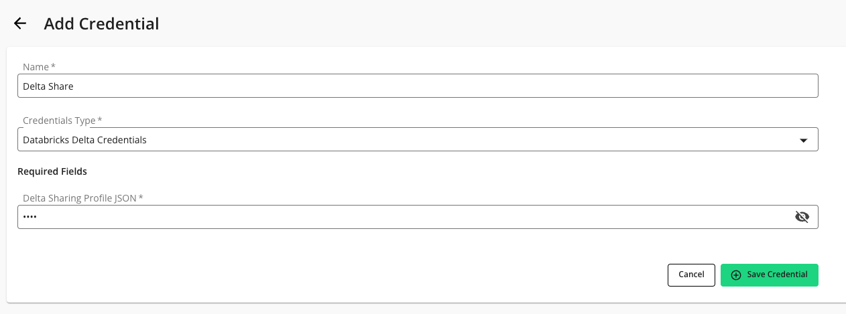Focus the Delta Sharing Profile JSON field
846x314 pixels.
pos(402,217)
